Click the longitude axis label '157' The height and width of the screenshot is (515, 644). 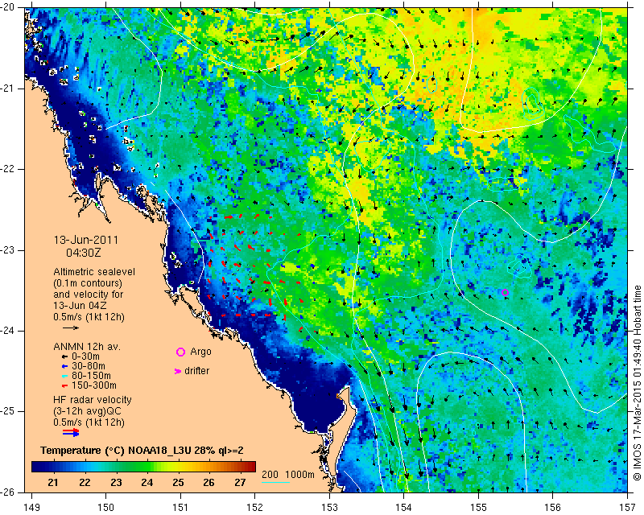(x=627, y=508)
